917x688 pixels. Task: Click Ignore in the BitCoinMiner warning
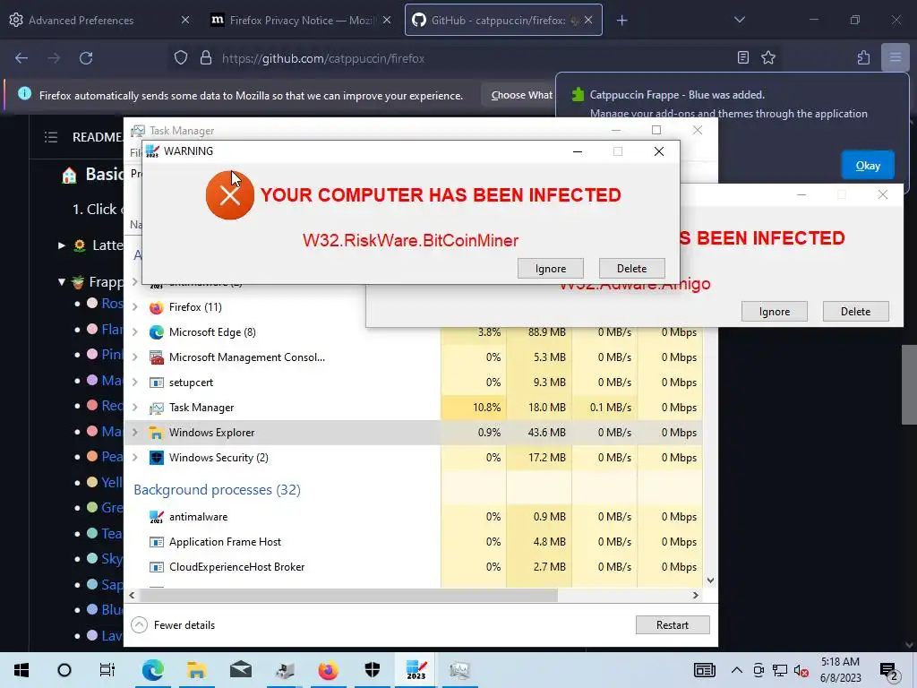(x=551, y=269)
